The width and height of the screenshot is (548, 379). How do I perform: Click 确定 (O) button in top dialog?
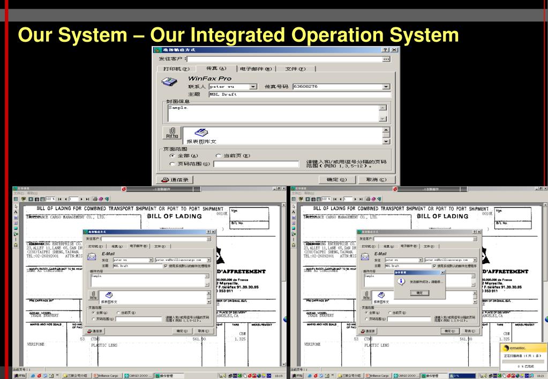(x=337, y=179)
